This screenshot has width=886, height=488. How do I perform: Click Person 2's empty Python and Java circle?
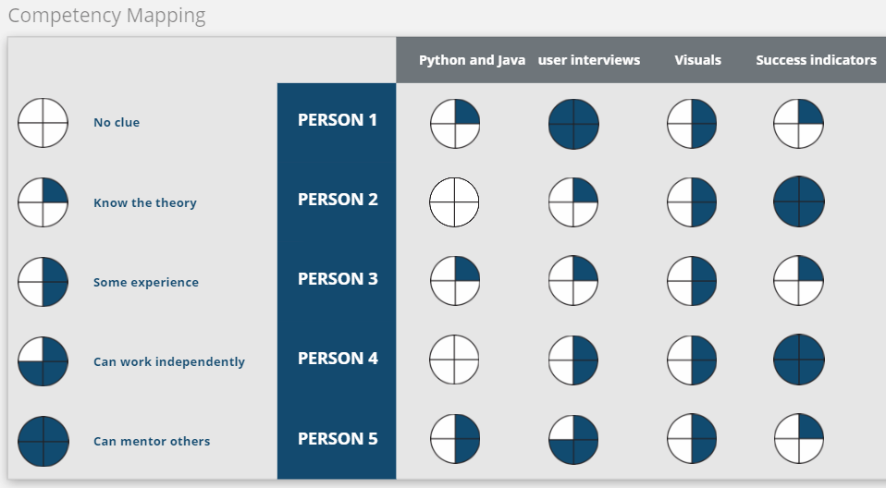pos(455,202)
